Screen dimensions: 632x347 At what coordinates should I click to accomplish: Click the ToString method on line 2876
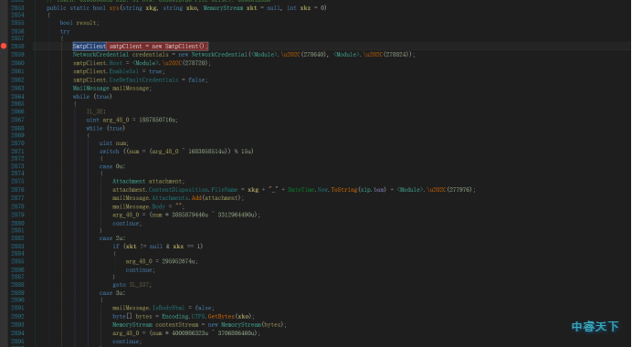[344, 189]
